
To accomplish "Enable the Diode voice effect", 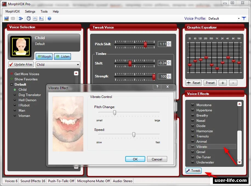I will (x=193, y=126).
